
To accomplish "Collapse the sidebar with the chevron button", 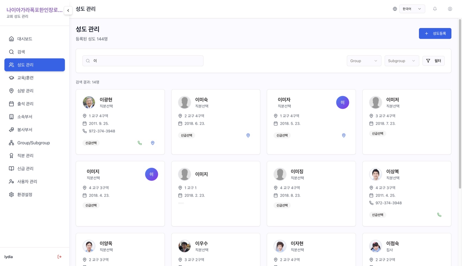I will pyautogui.click(x=68, y=10).
